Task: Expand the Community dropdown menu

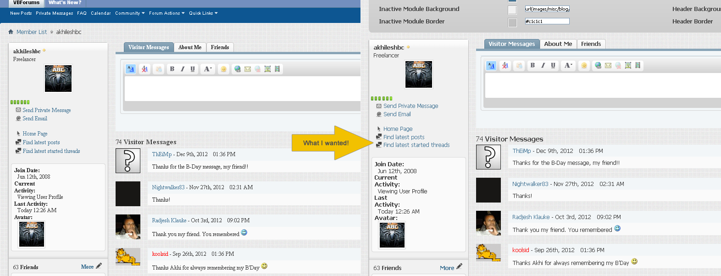Action: pyautogui.click(x=130, y=13)
